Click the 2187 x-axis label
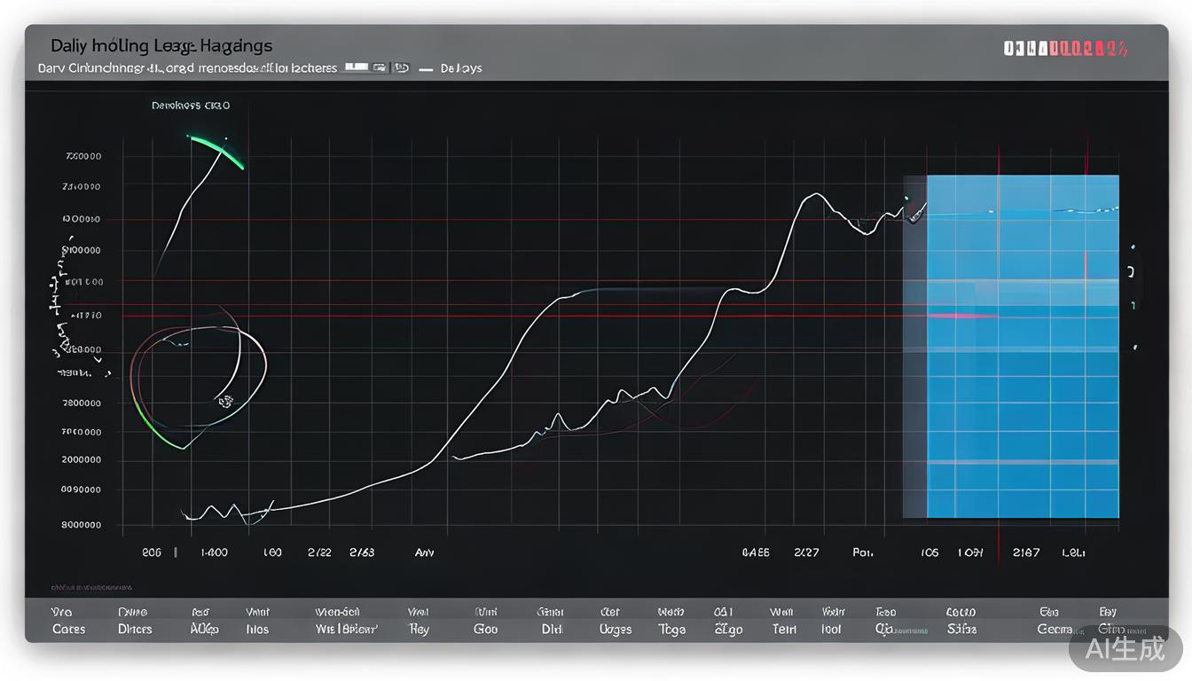1192x681 pixels. coord(1026,552)
